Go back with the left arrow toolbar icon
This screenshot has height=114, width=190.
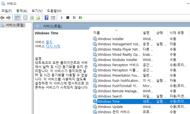(2, 18)
